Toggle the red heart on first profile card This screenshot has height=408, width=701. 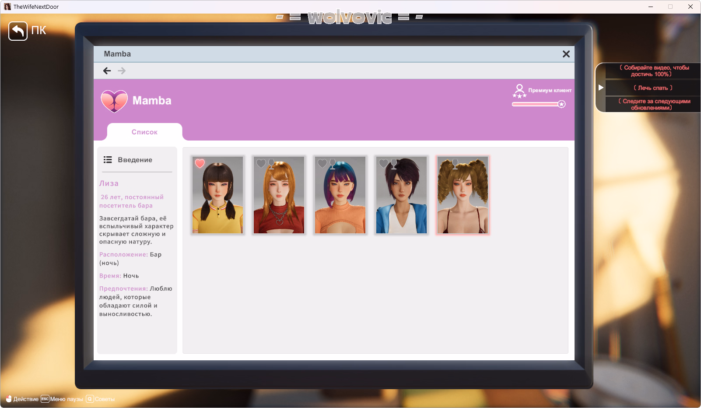point(200,163)
